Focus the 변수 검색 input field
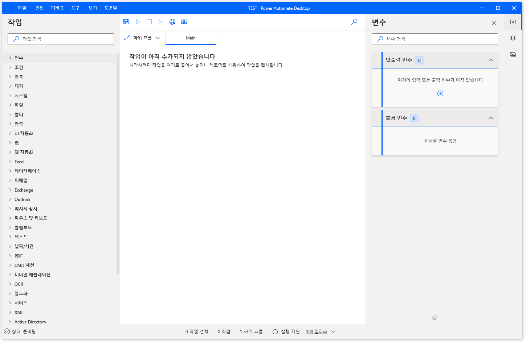 [435, 39]
